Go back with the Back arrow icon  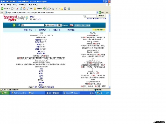[2, 9]
